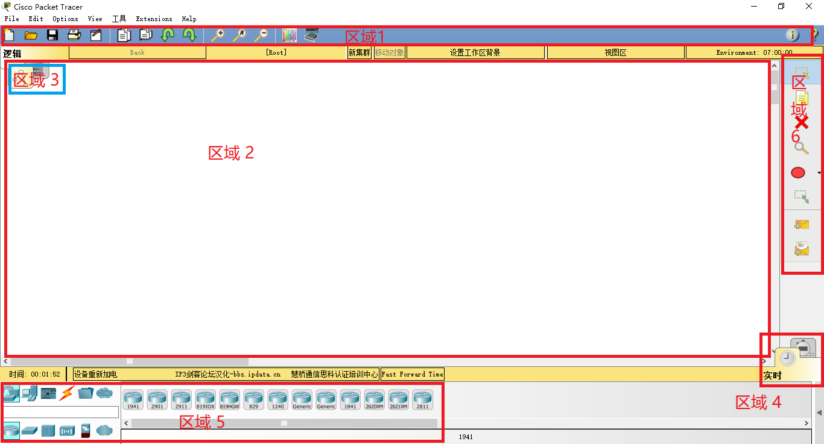Select the 2911 router device
The image size is (824, 444).
click(x=181, y=399)
